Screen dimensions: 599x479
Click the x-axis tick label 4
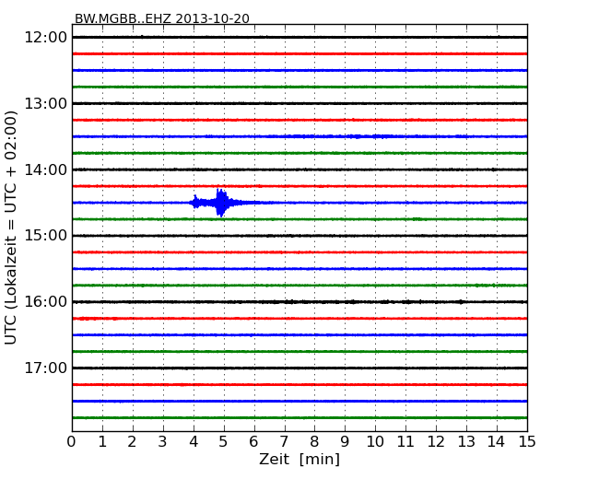(x=194, y=442)
